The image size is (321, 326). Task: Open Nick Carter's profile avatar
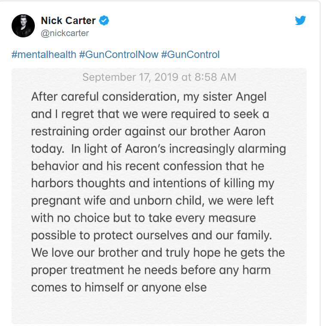click(x=23, y=26)
